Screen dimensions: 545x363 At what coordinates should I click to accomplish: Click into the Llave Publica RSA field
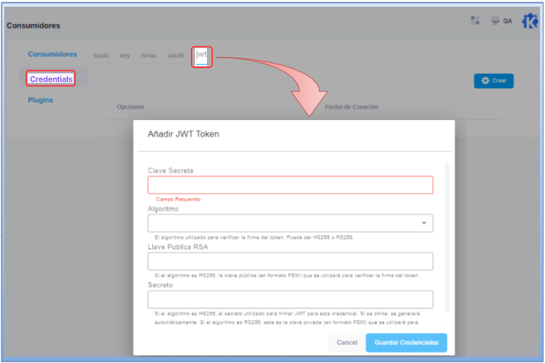(290, 261)
